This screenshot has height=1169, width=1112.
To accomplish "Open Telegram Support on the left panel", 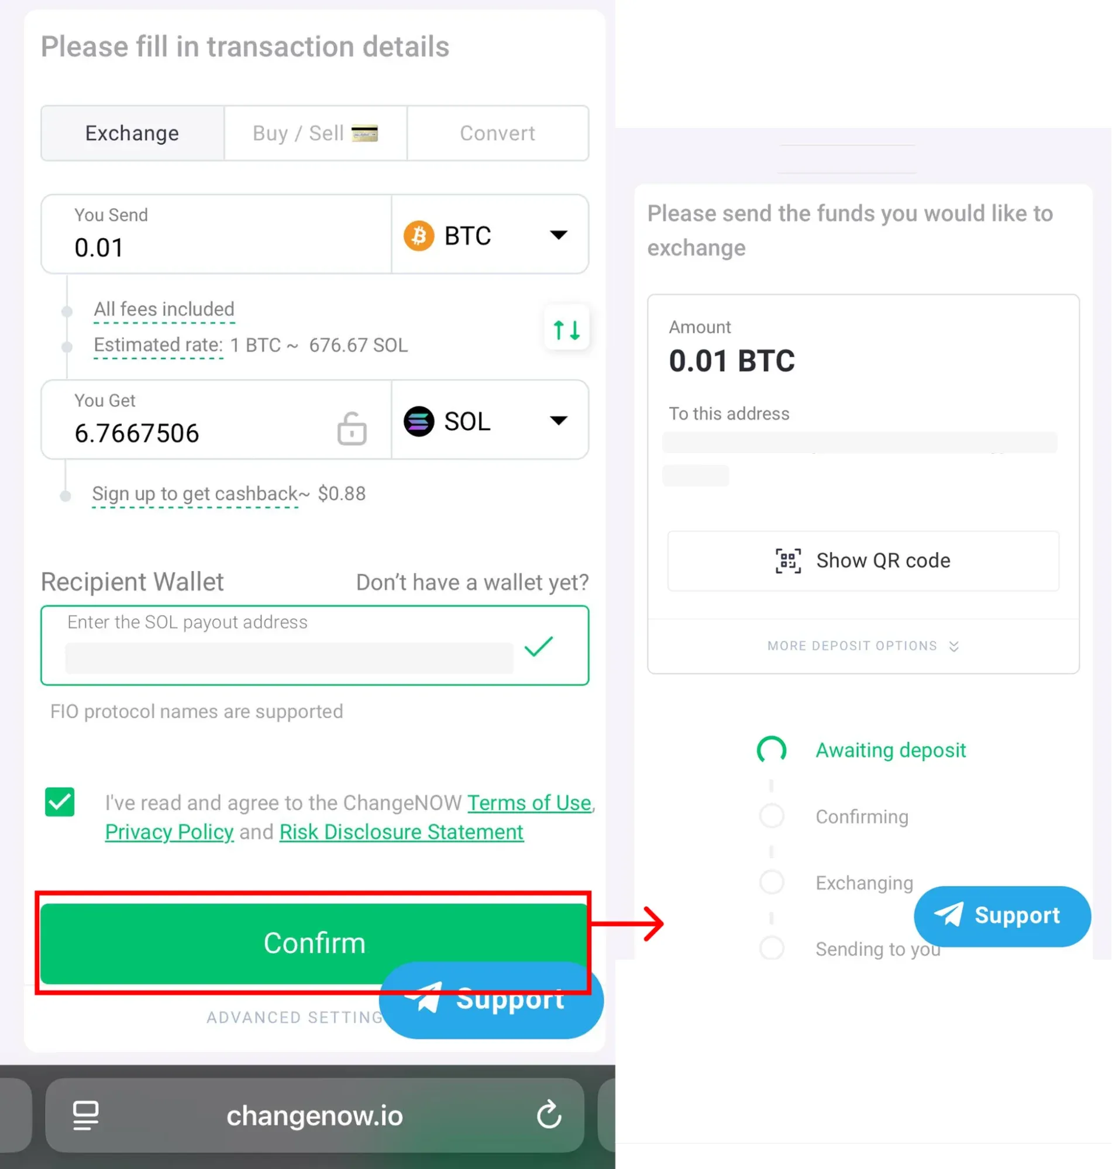I will [x=491, y=1001].
